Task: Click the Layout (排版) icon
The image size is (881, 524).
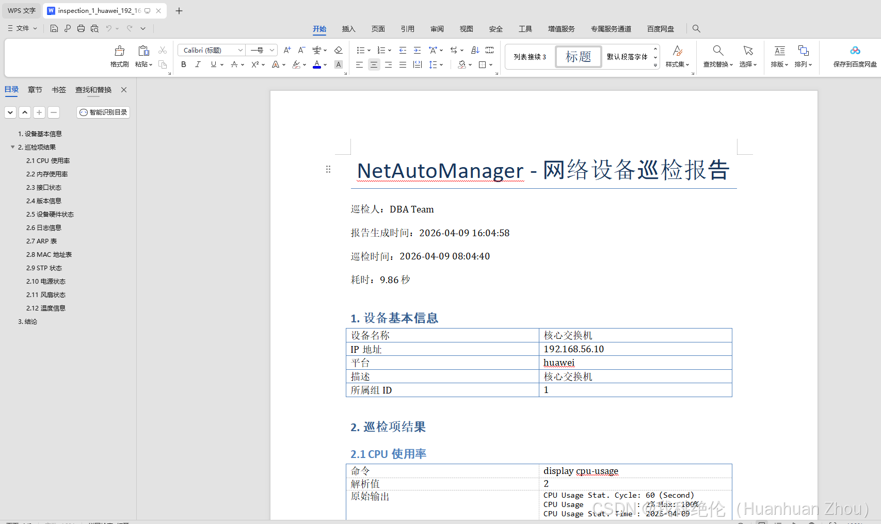Action: point(780,51)
